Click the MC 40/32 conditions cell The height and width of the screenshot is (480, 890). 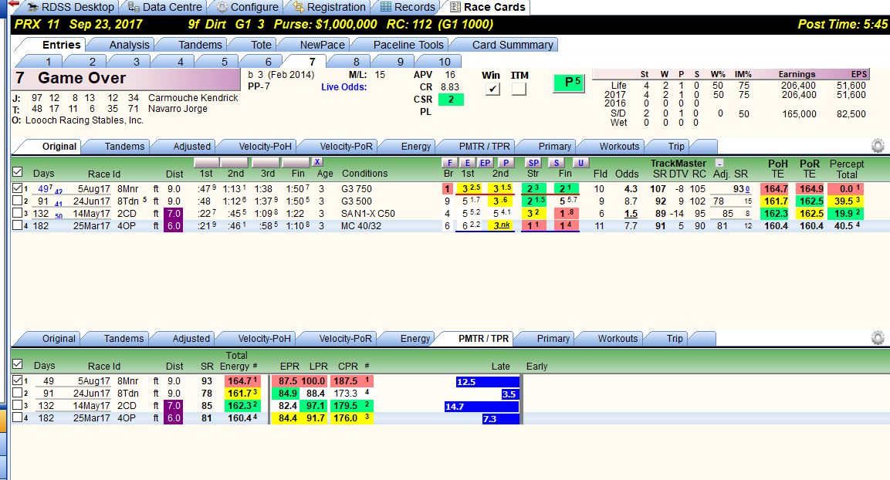[x=361, y=225]
